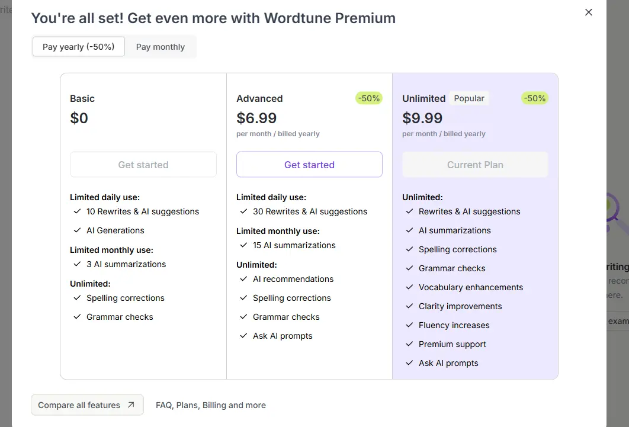629x427 pixels.
Task: Click checkmark beside 3 AI summarizations
Action: point(78,264)
